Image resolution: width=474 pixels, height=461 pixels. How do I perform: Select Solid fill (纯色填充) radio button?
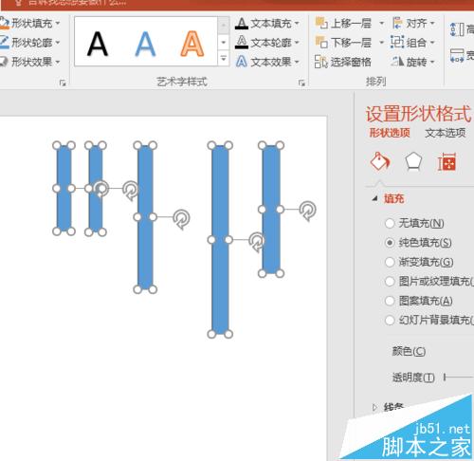point(390,243)
